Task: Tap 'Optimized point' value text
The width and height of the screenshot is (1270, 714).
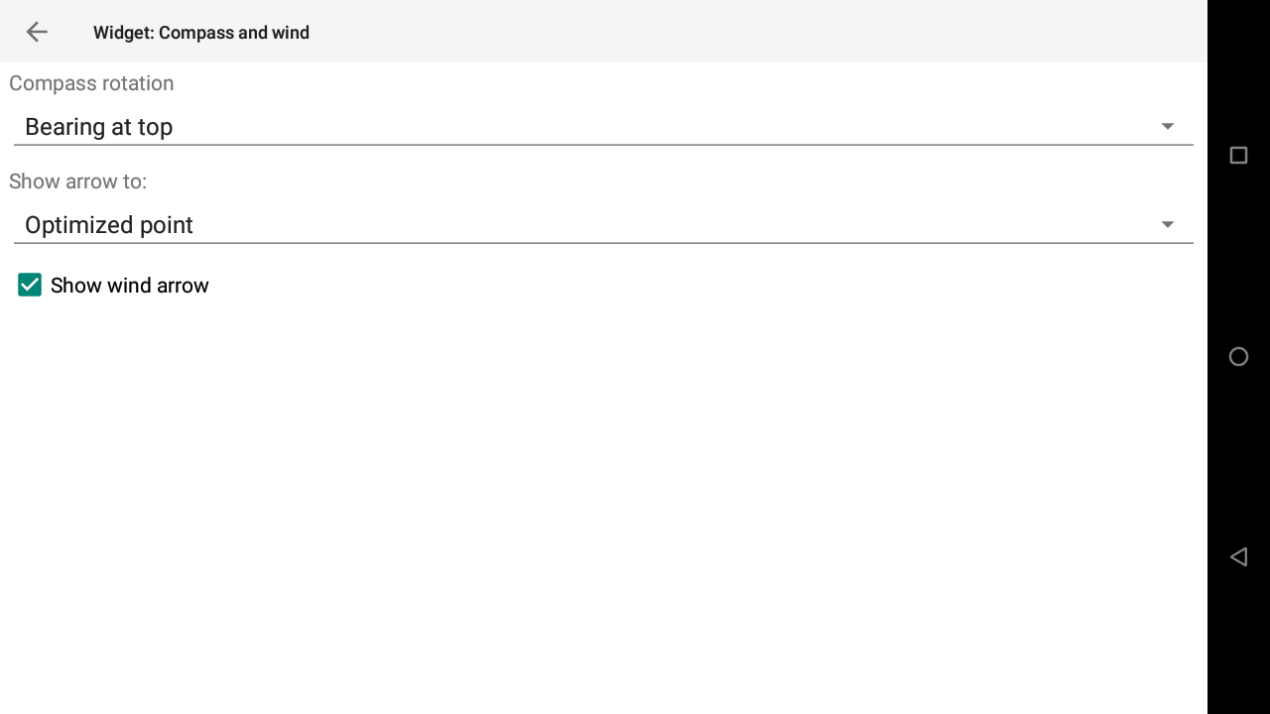Action: coord(109,225)
